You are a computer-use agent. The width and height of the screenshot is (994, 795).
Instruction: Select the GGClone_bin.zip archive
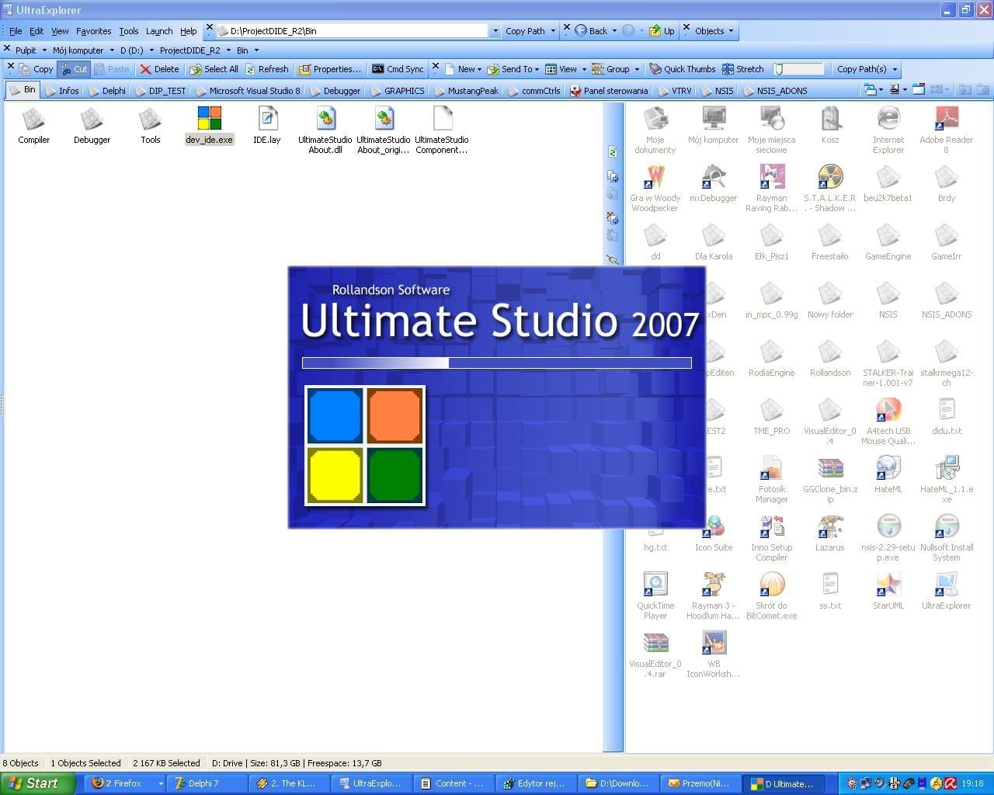click(830, 480)
